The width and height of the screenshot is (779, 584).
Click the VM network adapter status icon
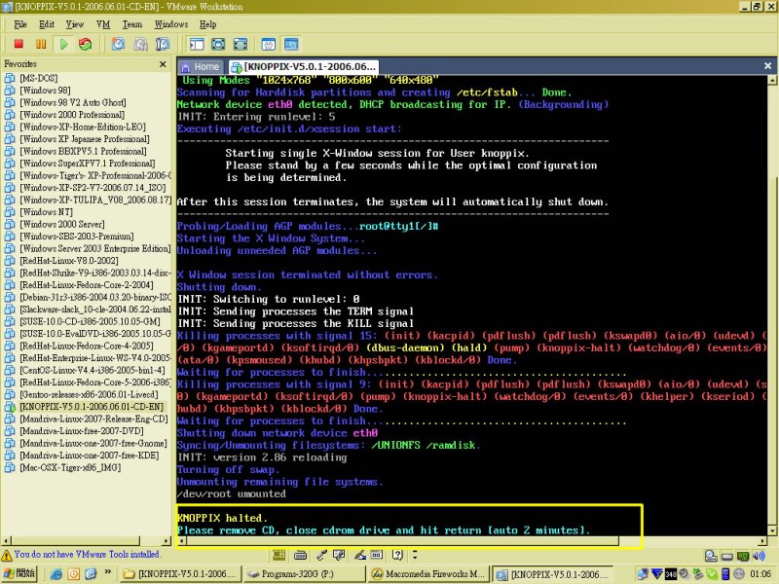(x=743, y=556)
